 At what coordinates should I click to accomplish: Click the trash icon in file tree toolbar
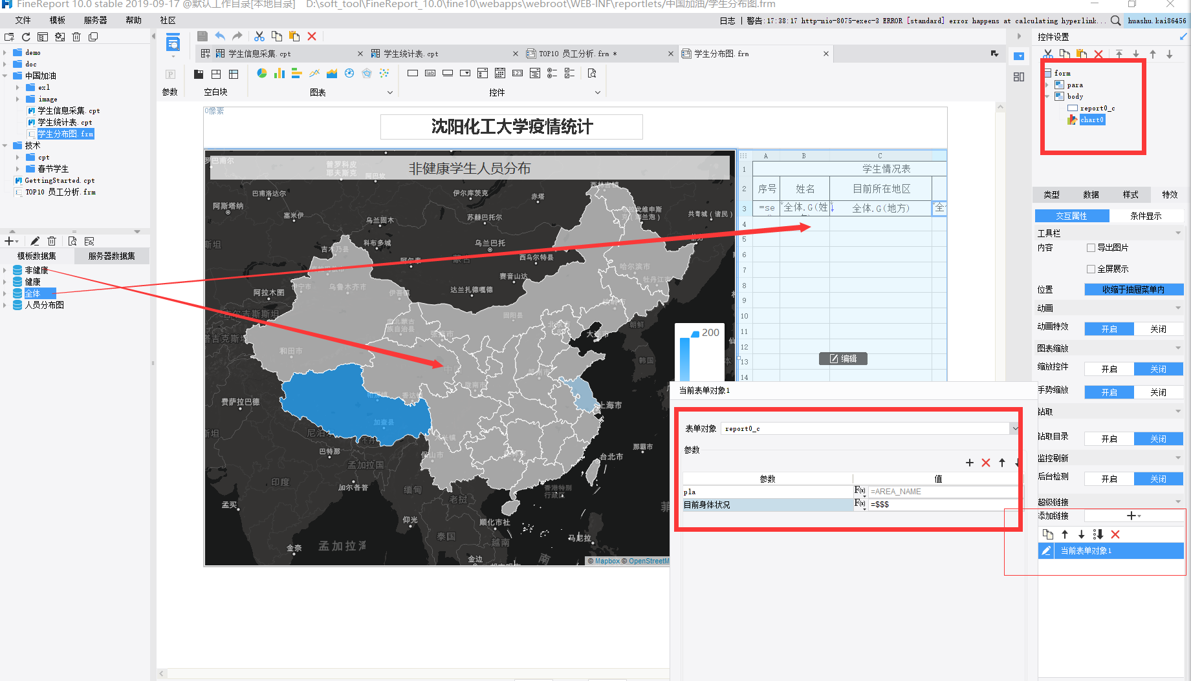[76, 37]
